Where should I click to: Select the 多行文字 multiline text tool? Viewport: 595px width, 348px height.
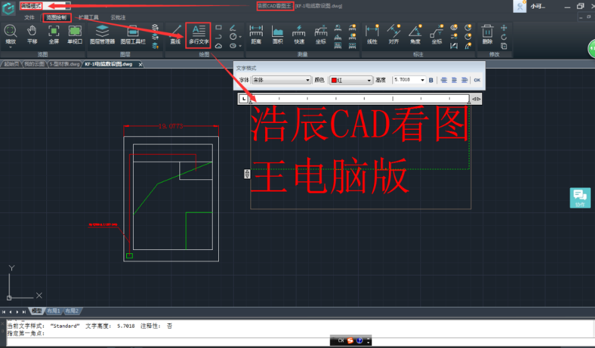click(x=198, y=34)
